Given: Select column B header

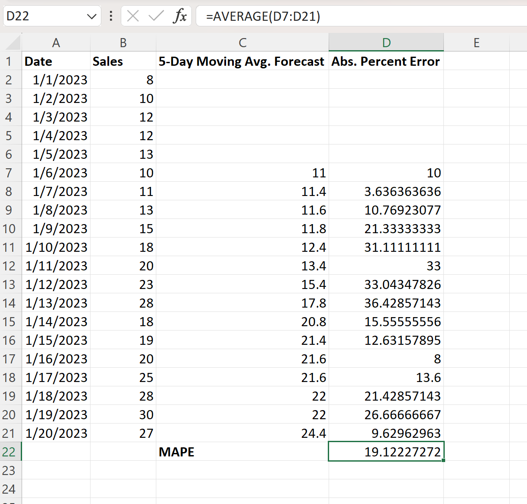Looking at the screenshot, I should (123, 42).
